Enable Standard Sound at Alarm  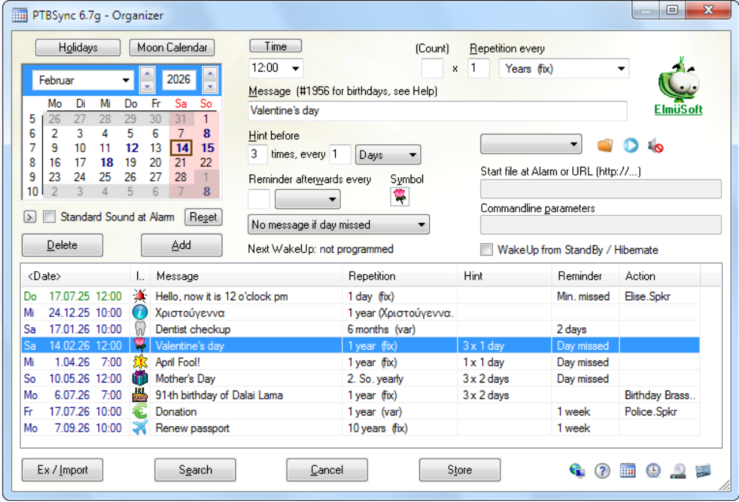(x=49, y=217)
